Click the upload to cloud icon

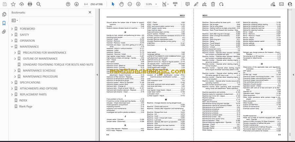click(22, 4)
